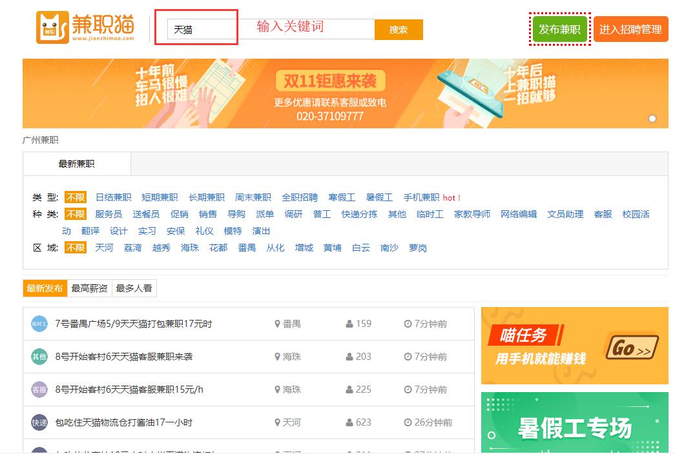Sort listings by 最高薪资
Viewport: 675px width, 454px height.
point(89,288)
